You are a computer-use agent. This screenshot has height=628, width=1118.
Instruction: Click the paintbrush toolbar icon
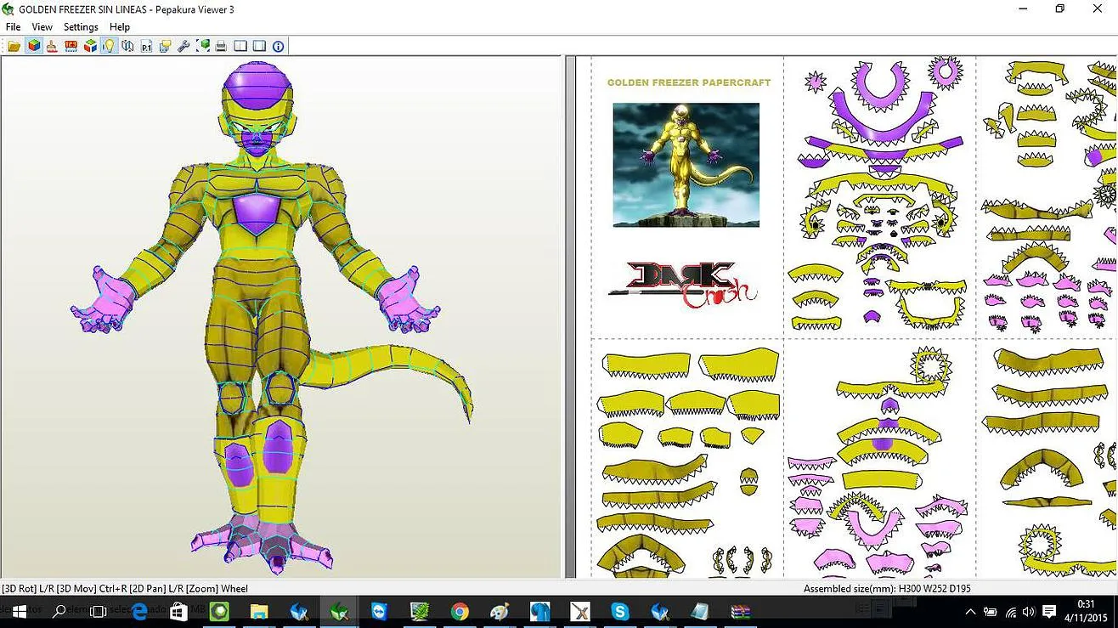[x=52, y=46]
